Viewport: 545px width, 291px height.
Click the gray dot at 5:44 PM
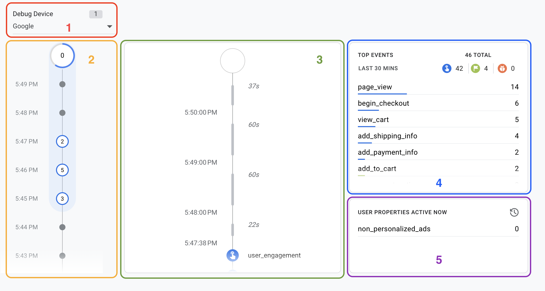[x=62, y=227]
